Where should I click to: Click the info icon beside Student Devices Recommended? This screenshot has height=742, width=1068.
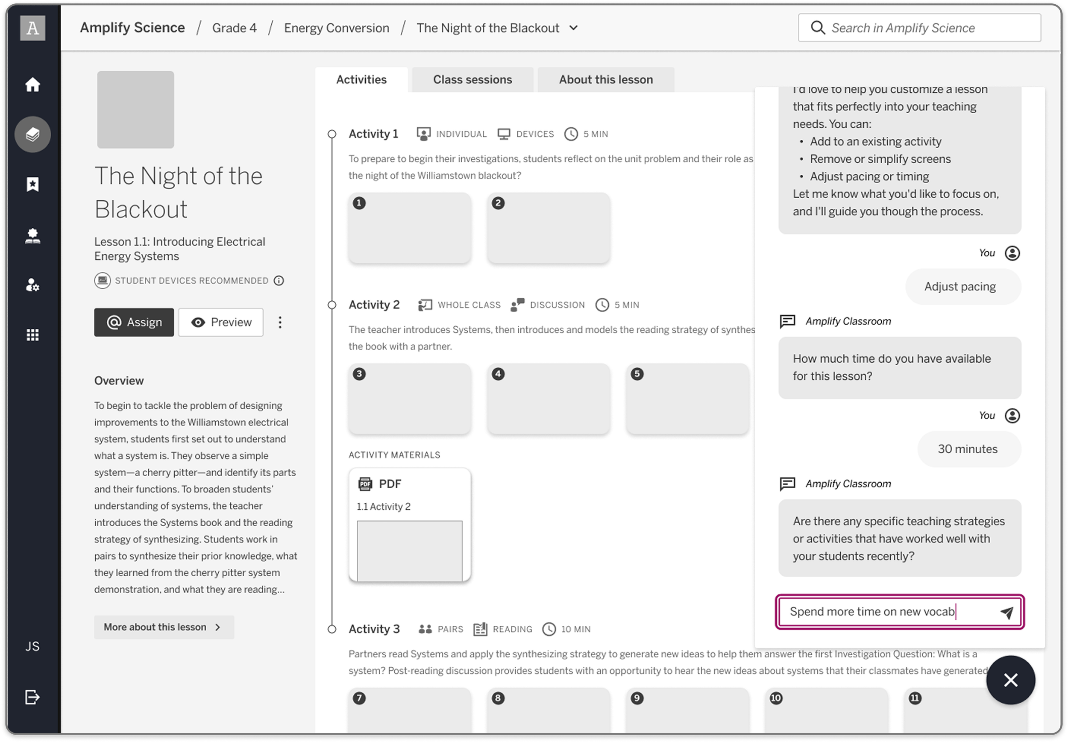pos(279,280)
